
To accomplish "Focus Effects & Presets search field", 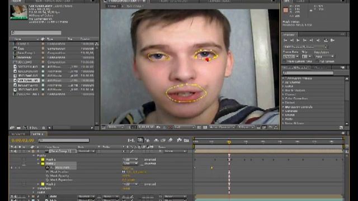I will click(308, 73).
